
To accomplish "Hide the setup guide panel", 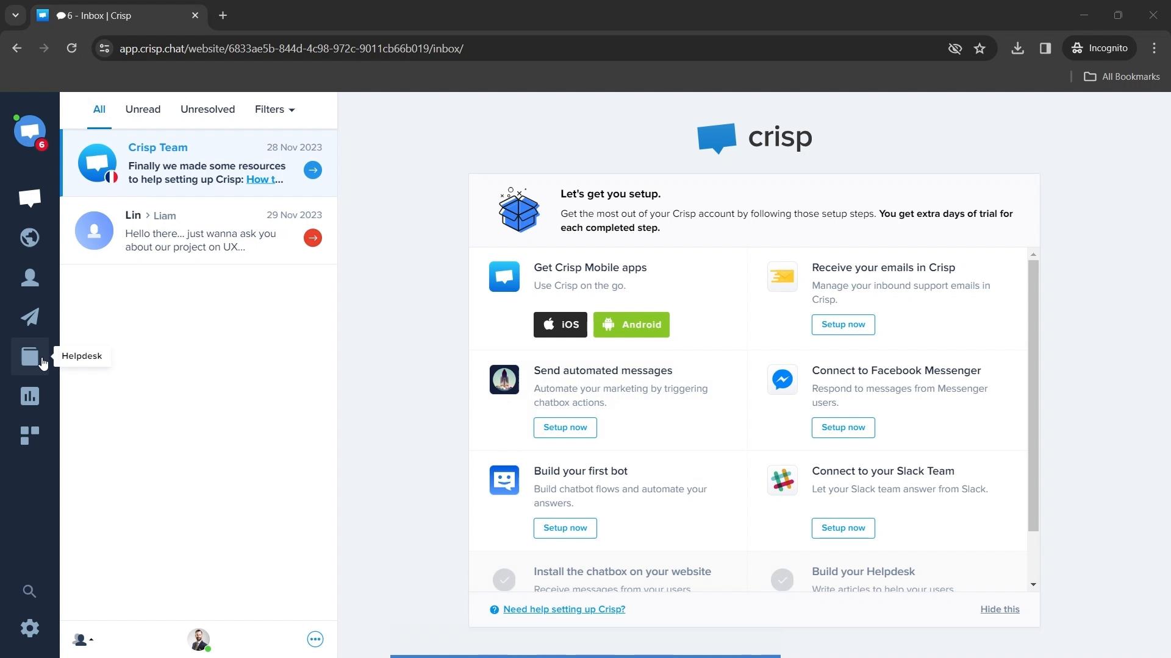I will coord(1000,609).
